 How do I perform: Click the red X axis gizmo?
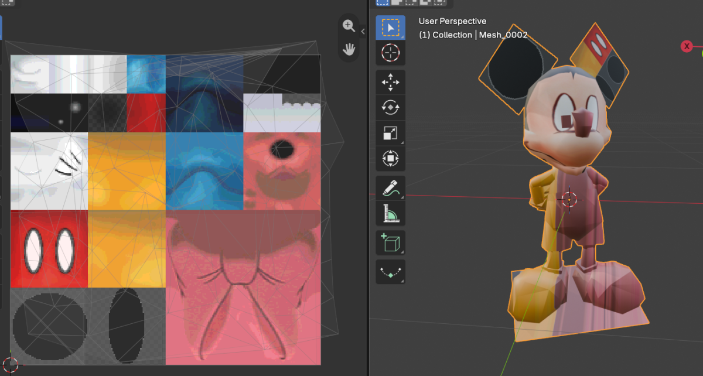tap(687, 46)
